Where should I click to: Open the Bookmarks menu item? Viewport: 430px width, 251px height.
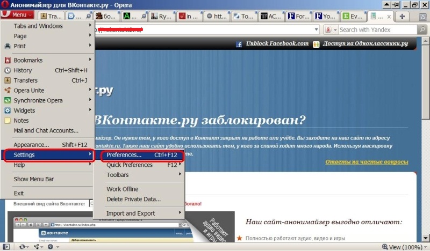[x=28, y=60]
